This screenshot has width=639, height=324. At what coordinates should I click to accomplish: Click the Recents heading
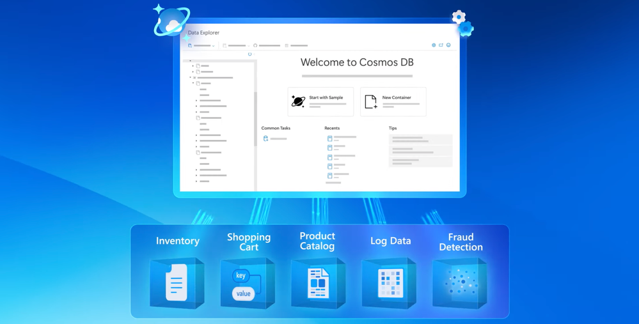332,128
